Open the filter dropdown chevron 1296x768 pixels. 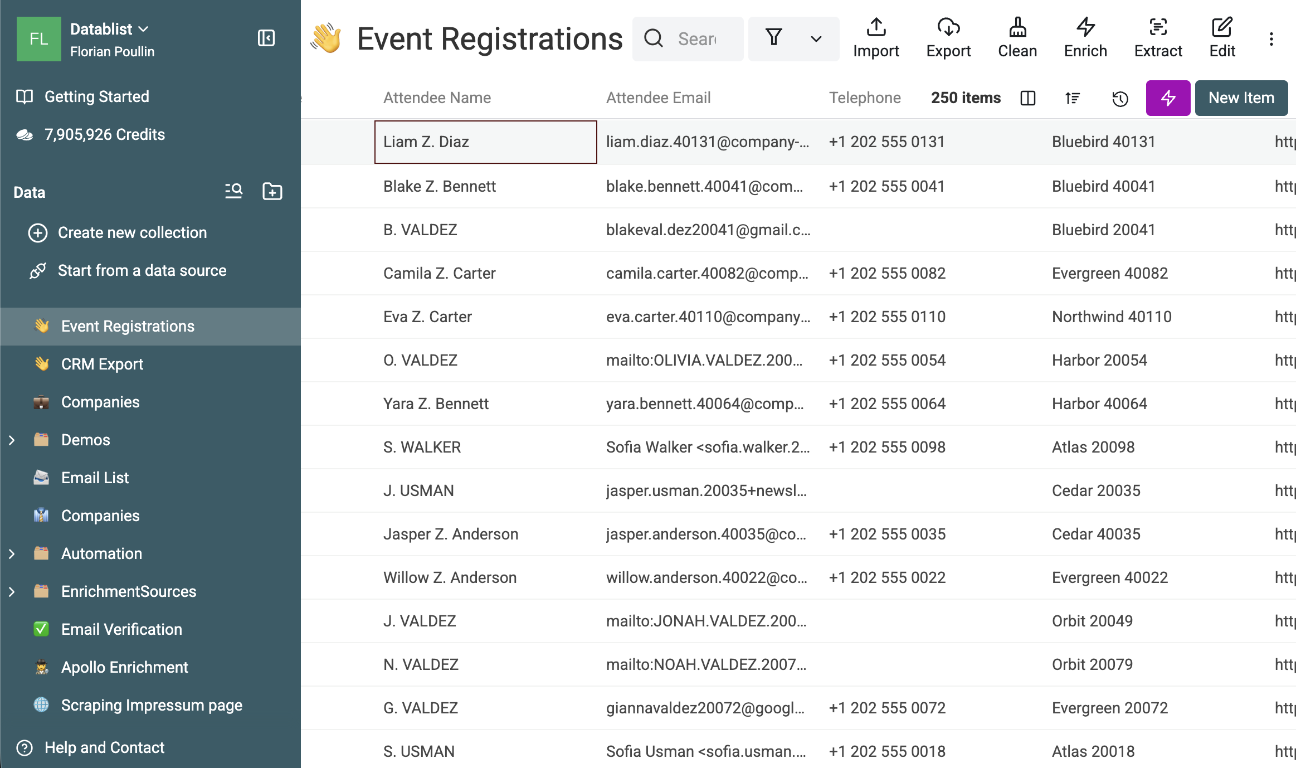816,39
